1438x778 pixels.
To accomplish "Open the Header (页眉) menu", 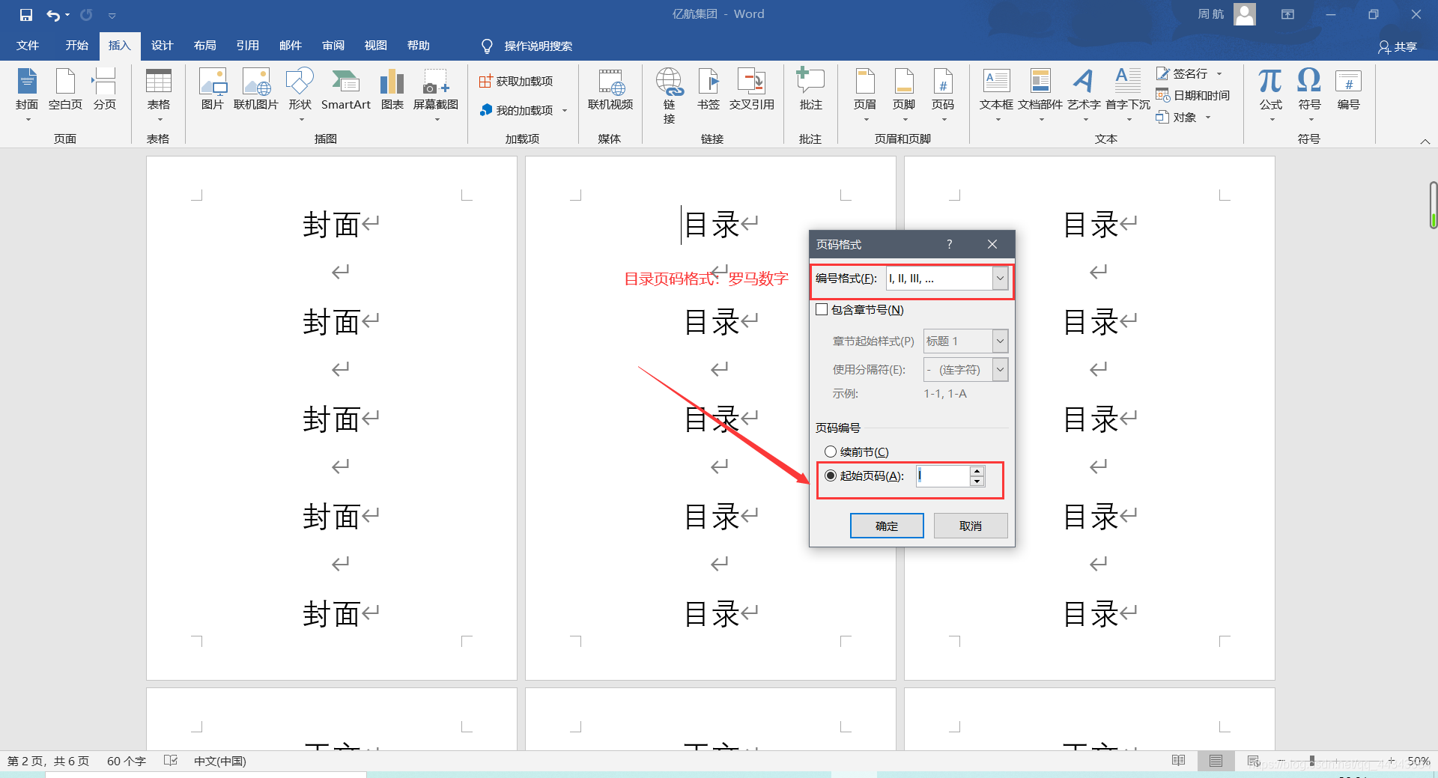I will [865, 94].
